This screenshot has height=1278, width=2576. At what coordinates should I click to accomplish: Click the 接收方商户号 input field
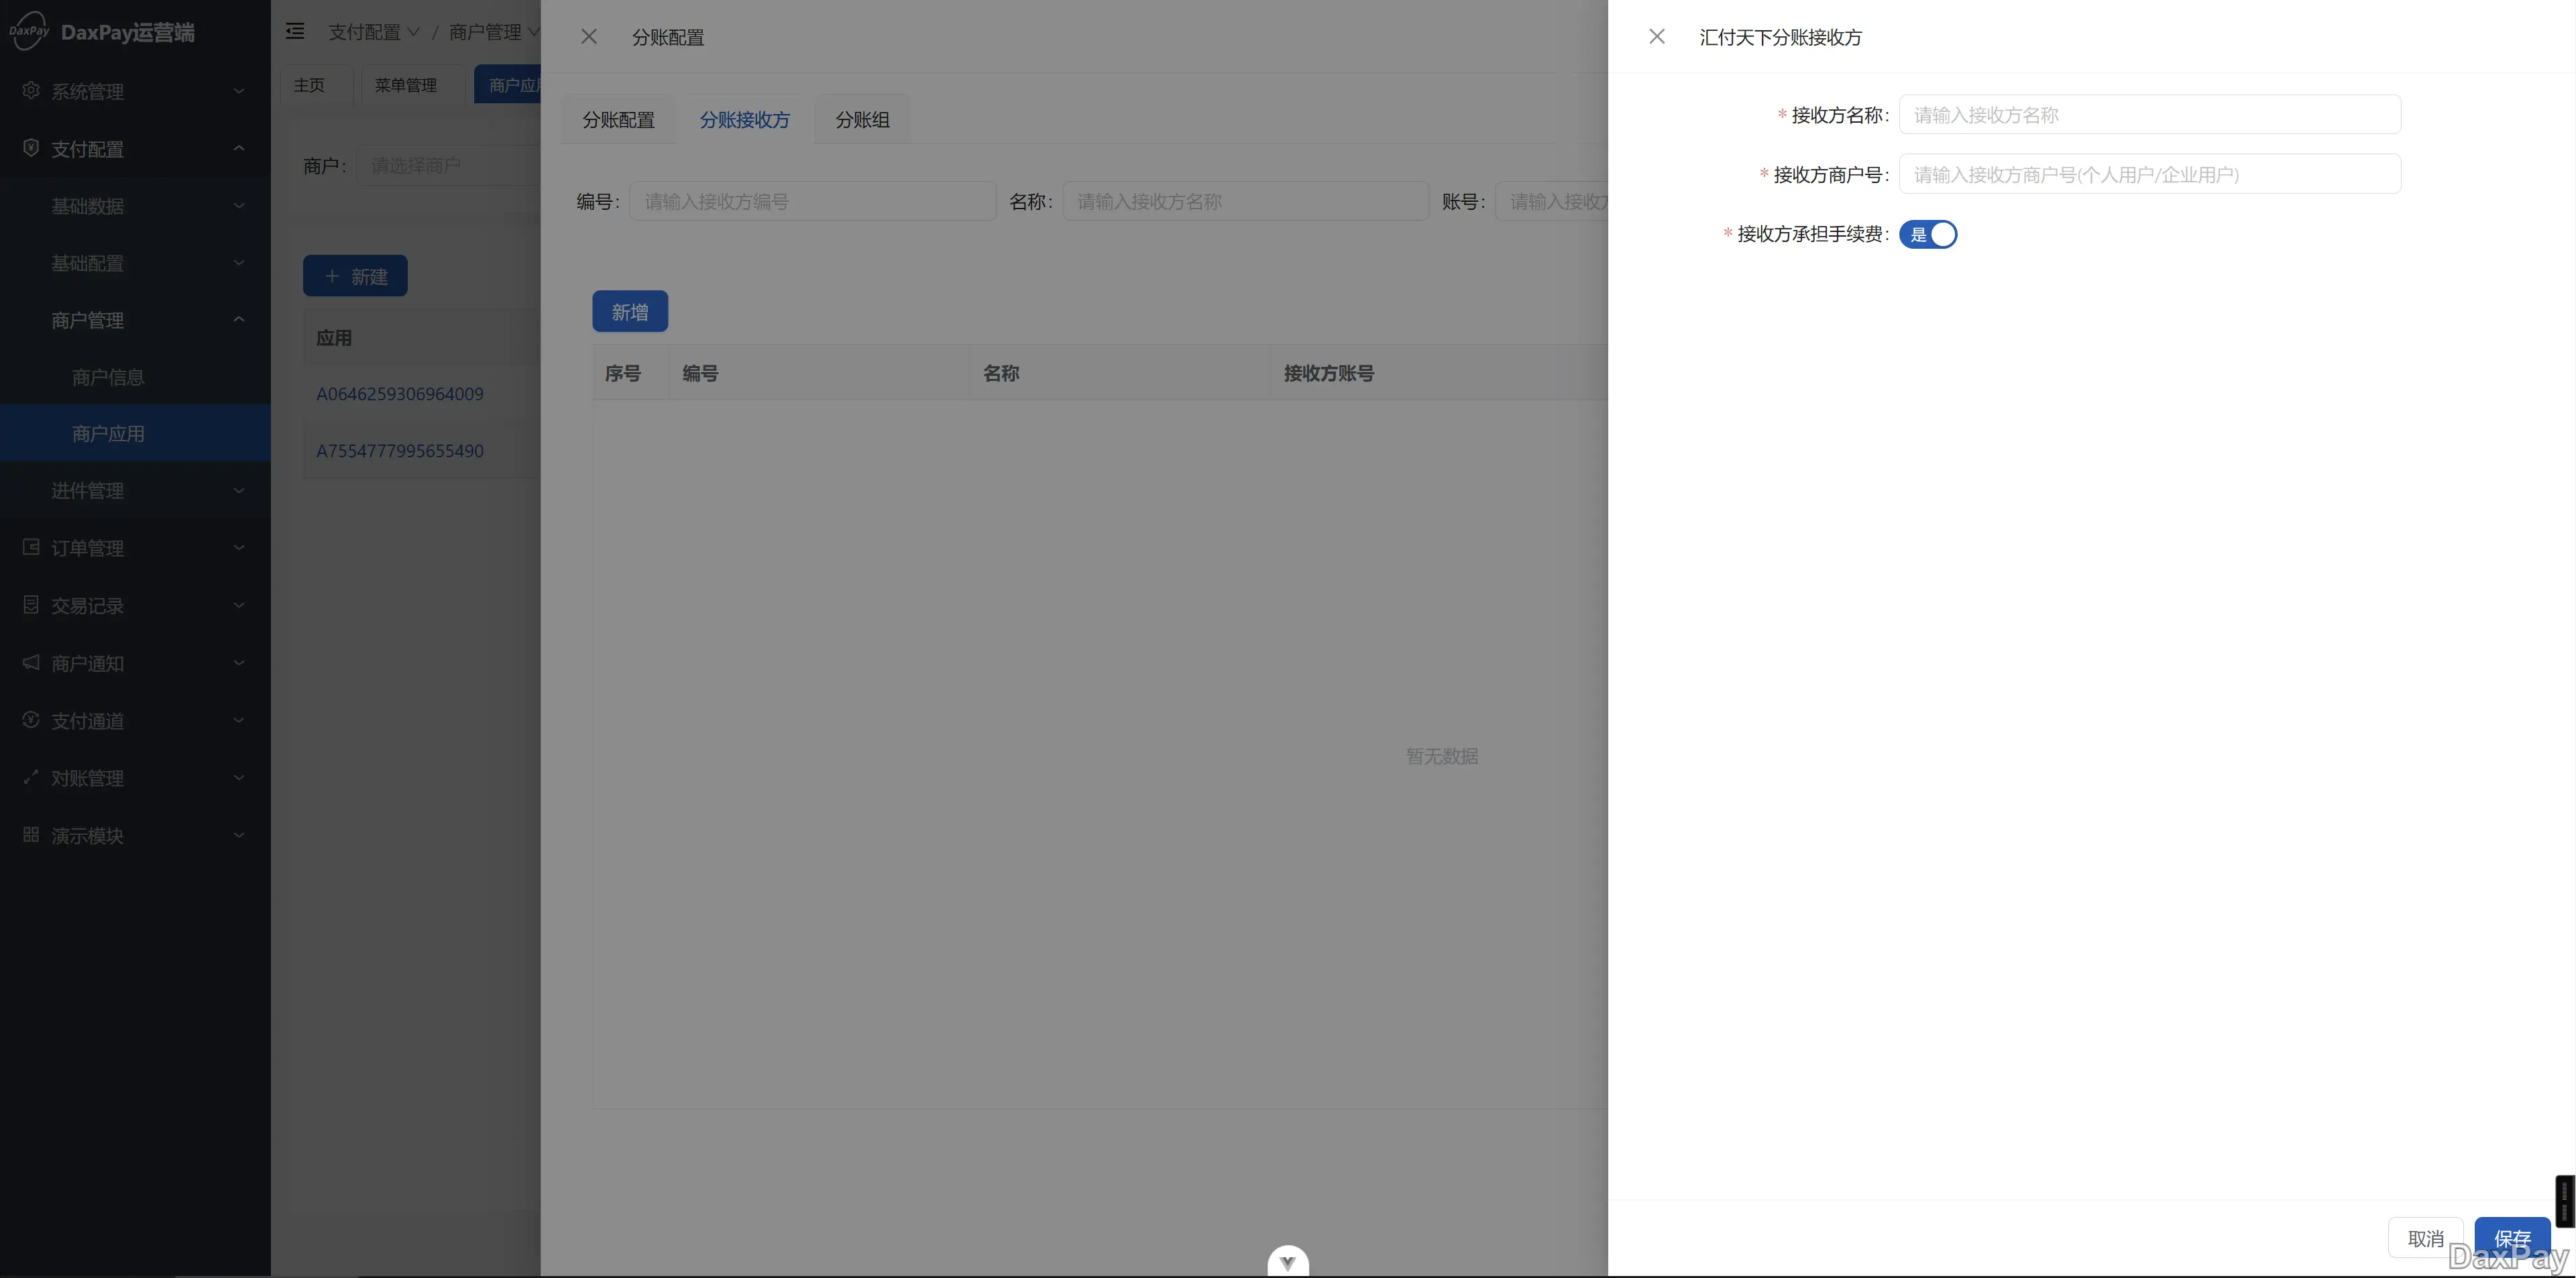pyautogui.click(x=2149, y=174)
